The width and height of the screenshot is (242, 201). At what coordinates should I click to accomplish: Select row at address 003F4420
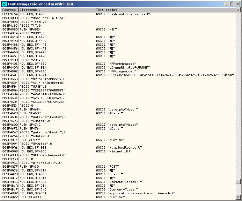click(119, 41)
